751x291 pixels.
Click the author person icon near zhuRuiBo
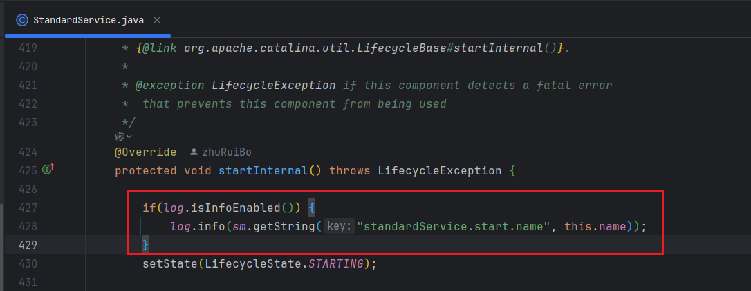[194, 152]
